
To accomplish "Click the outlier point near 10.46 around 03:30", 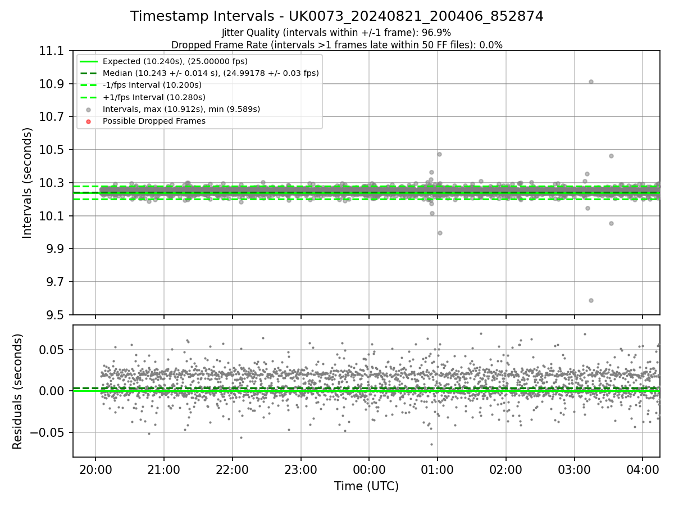I will [x=611, y=156].
